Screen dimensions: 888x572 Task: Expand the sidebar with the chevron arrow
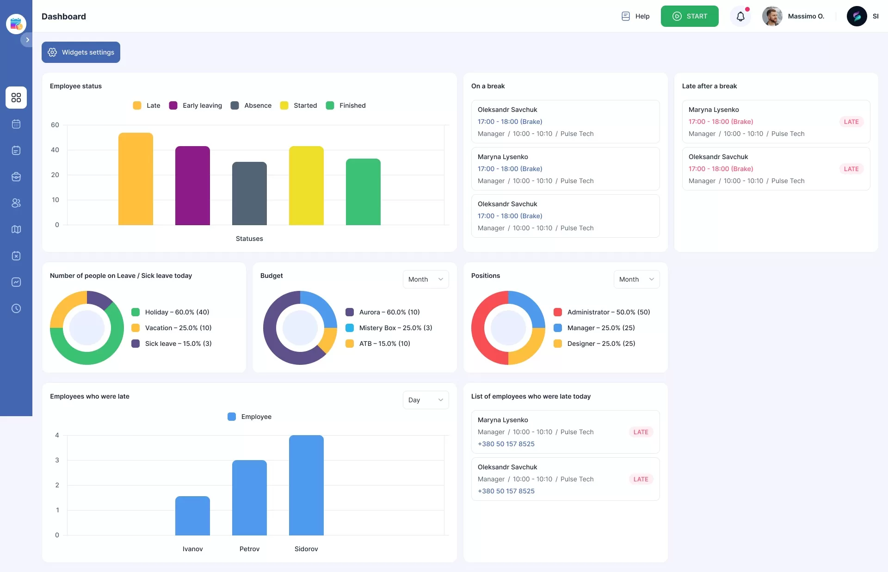point(27,40)
